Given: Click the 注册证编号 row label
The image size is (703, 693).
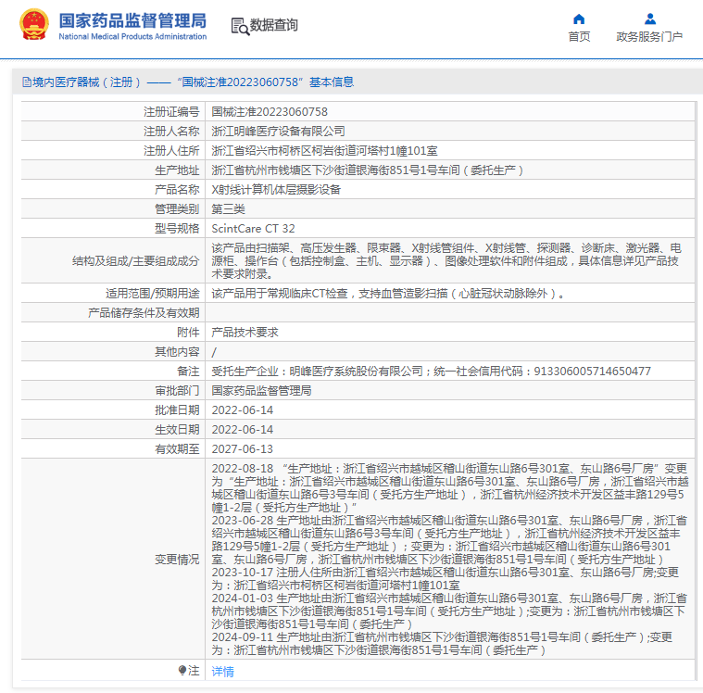Looking at the screenshot, I should click(171, 112).
